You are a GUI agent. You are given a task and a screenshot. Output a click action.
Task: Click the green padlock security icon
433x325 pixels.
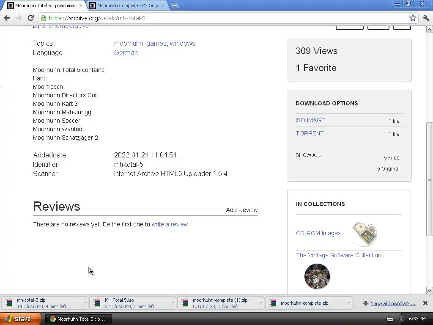(44, 18)
